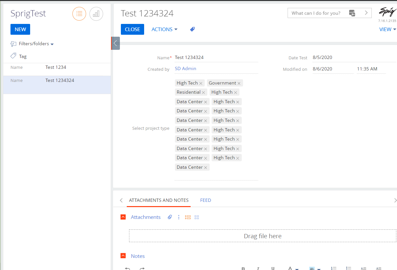Image resolution: width=397 pixels, height=270 pixels.
Task: Undo in the Notes editor
Action: pos(127,268)
